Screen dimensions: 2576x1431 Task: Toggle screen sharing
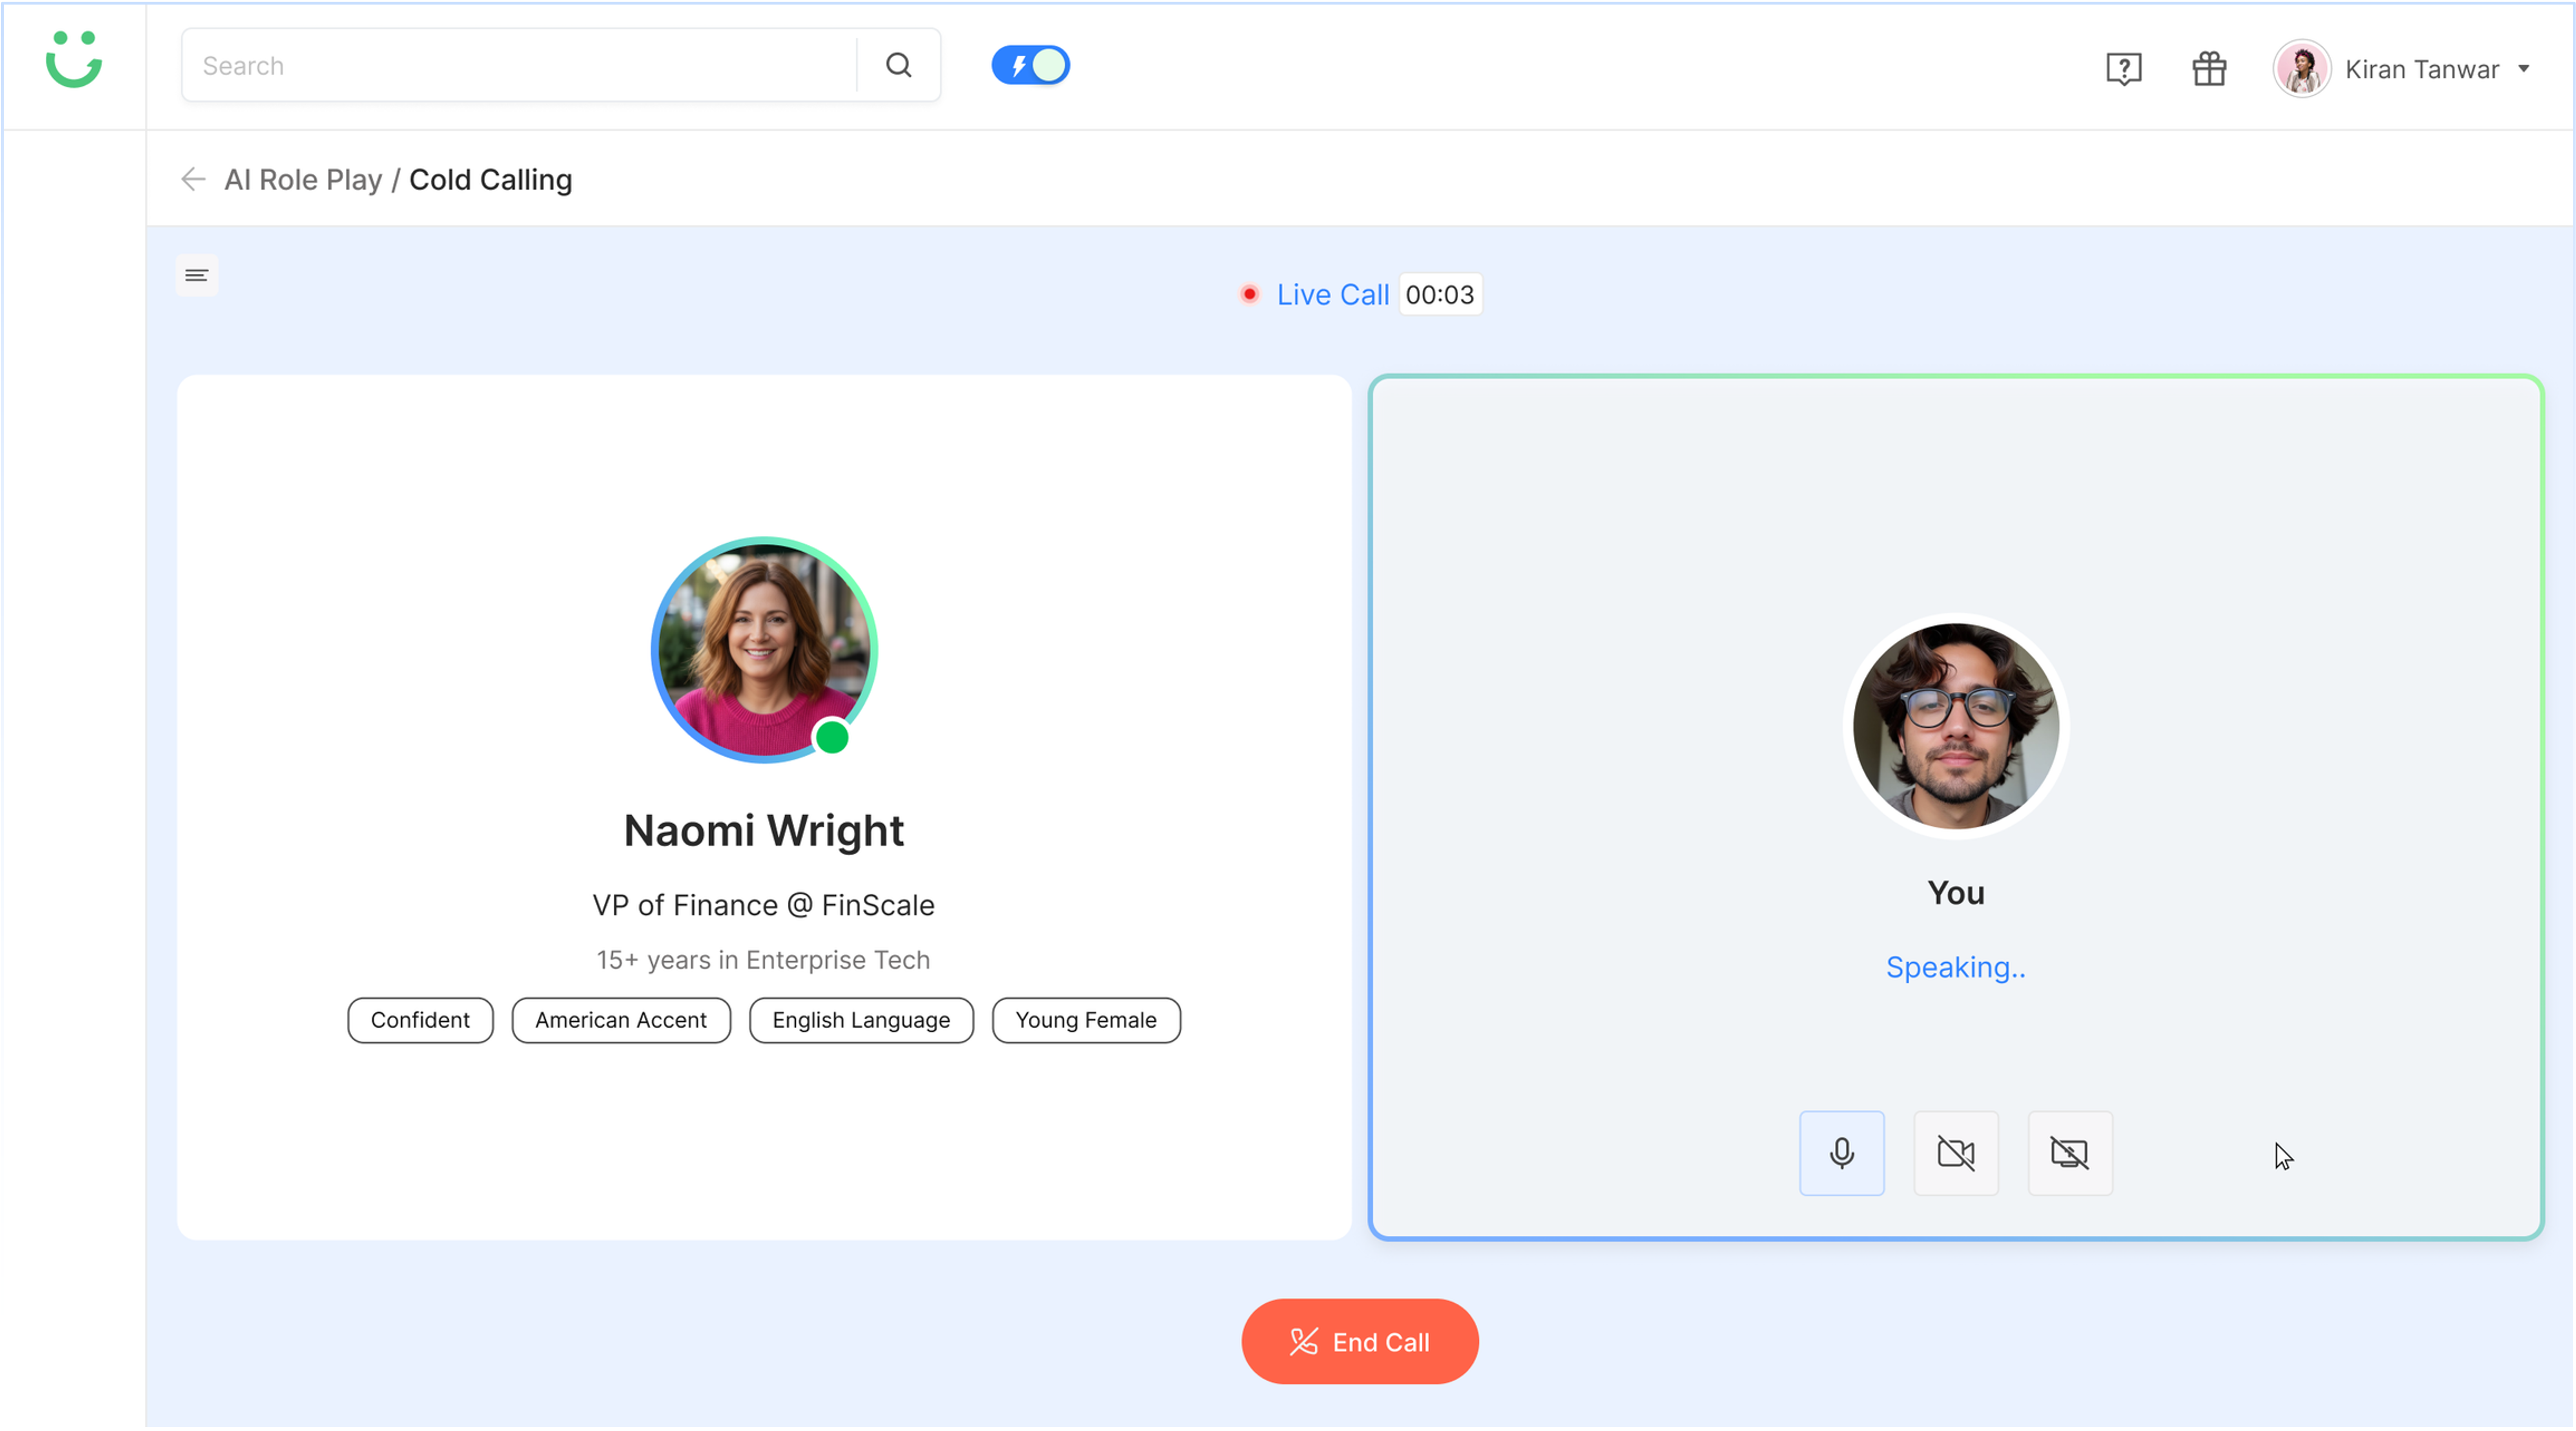2070,1153
